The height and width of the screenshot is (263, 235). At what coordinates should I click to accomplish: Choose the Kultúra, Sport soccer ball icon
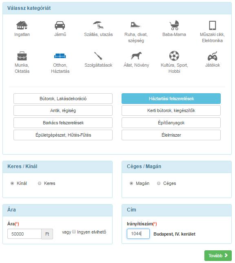(x=174, y=56)
